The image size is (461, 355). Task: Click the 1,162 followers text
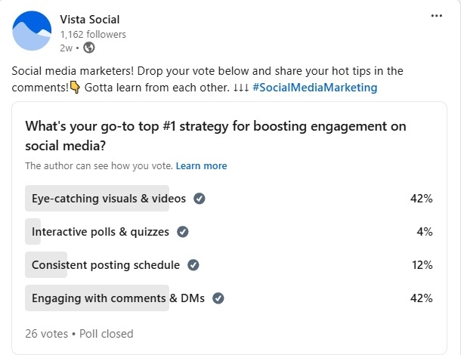point(92,34)
